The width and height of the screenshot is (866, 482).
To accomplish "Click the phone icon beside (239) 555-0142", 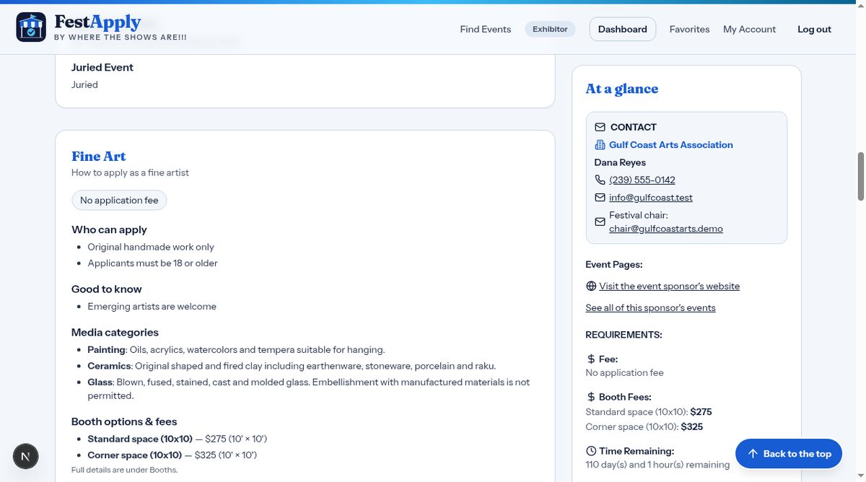I will tap(600, 180).
